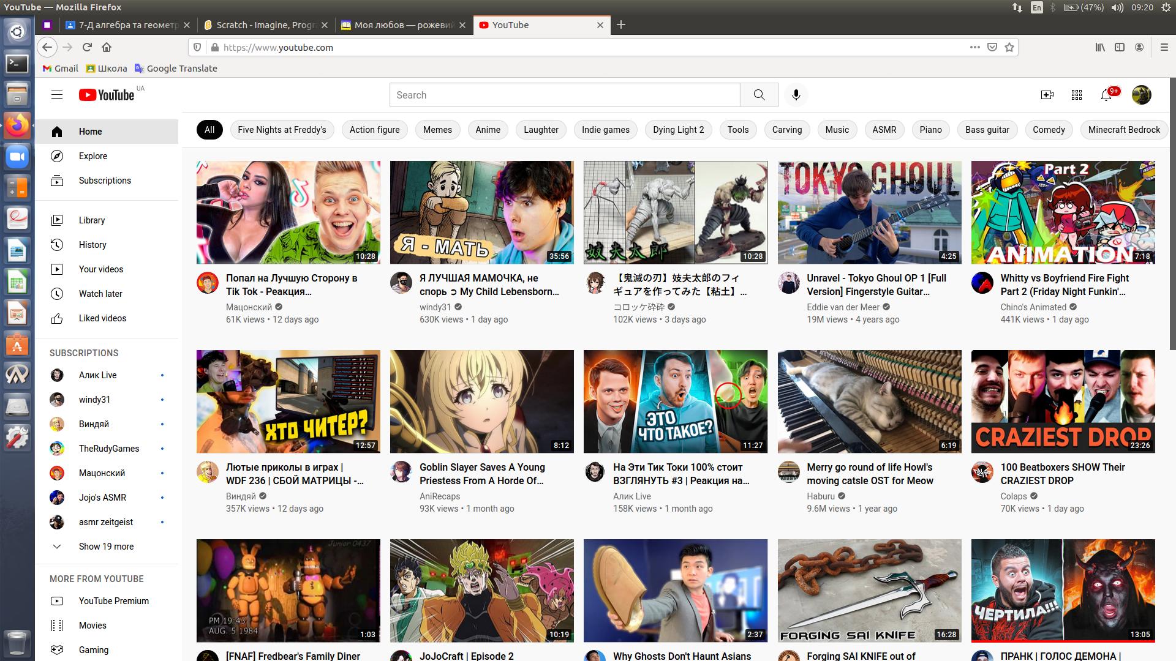Open the notifications bell
This screenshot has height=661, width=1176.
1106,95
